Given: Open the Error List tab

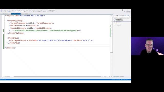Looking at the screenshot, I should pyautogui.click(x=2, y=78).
